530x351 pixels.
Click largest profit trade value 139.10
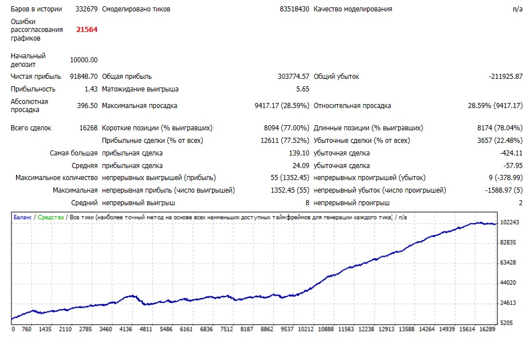299,153
